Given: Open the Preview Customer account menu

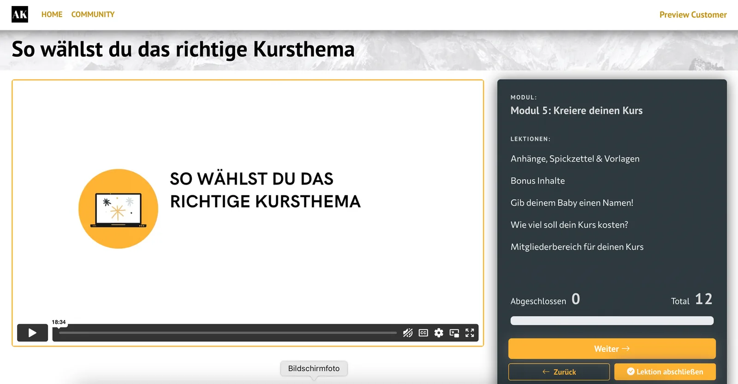Looking at the screenshot, I should point(693,15).
